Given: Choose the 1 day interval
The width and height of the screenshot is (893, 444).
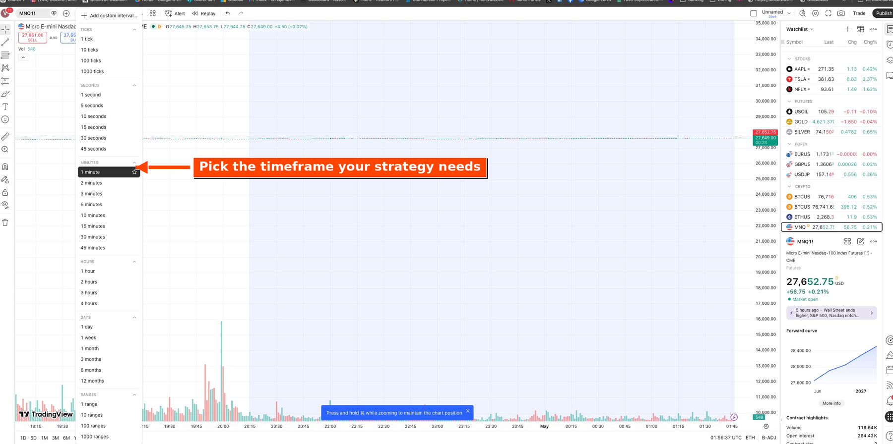Looking at the screenshot, I should coord(109,327).
